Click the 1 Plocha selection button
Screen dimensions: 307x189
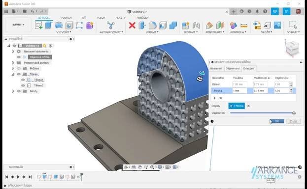pos(237,106)
